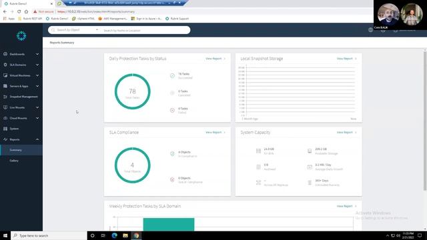Open Cortana circle on the taskbar

pyautogui.click(x=92, y=235)
